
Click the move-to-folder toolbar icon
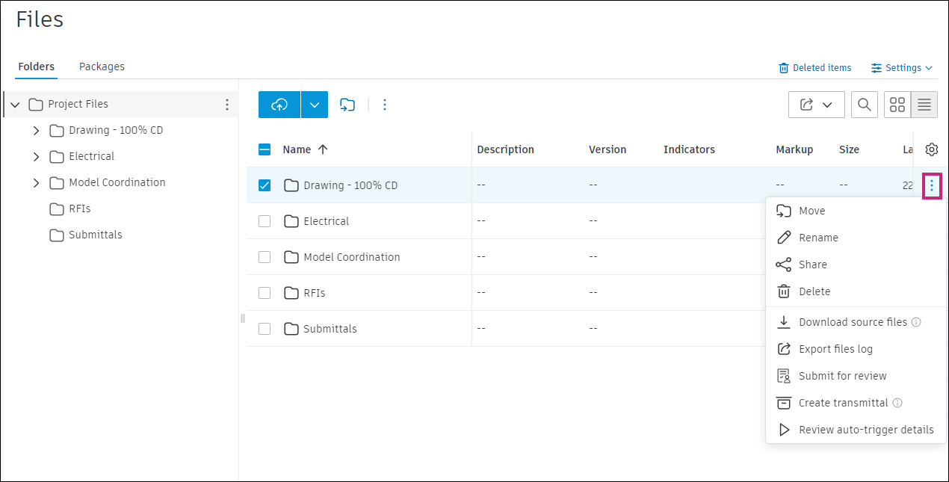(347, 105)
